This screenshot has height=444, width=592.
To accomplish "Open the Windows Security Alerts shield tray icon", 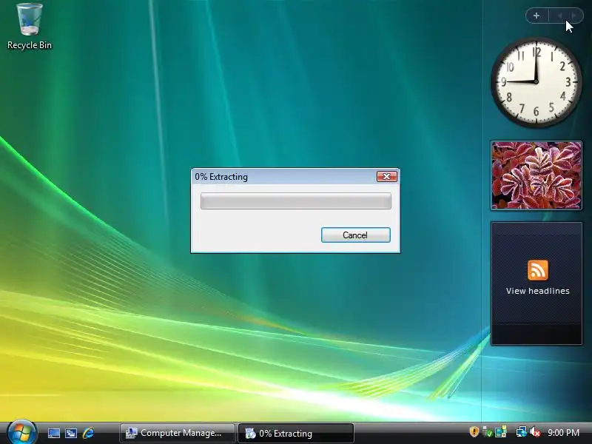I will pos(474,431).
